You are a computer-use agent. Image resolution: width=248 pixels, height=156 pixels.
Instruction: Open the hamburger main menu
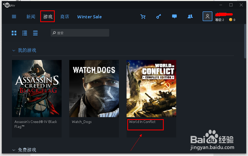(x=14, y=17)
